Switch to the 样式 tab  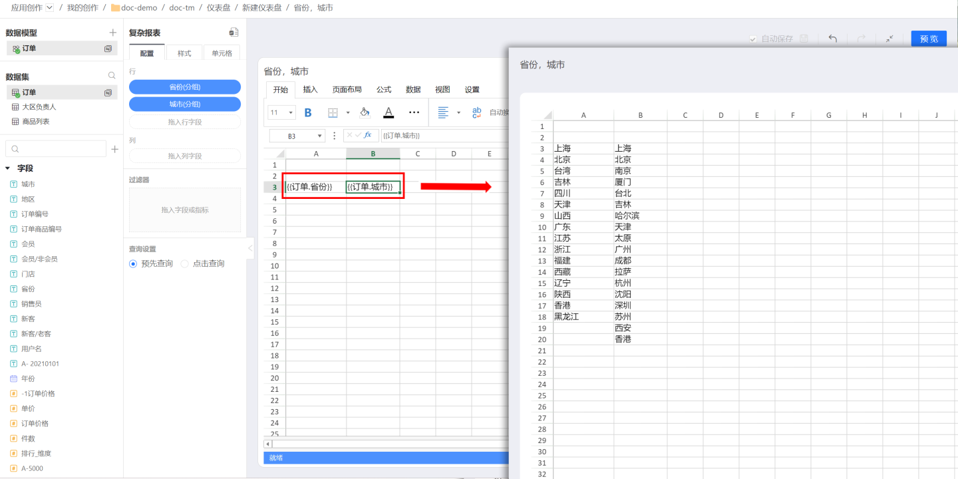click(x=184, y=53)
